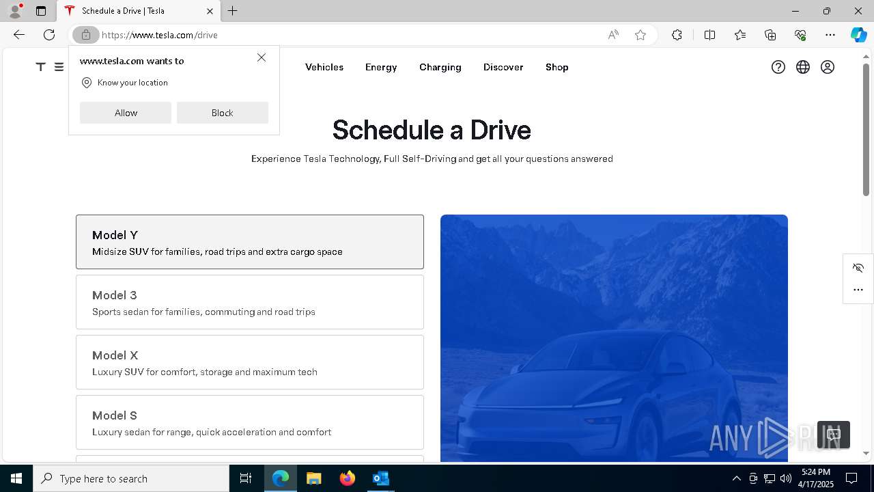Viewport: 874px width, 492px height.
Task: Open the tab actions menu icon
Action: coord(41,11)
